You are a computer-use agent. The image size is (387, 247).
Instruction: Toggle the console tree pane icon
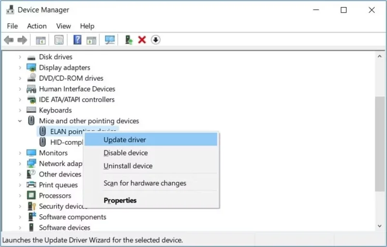(41, 40)
